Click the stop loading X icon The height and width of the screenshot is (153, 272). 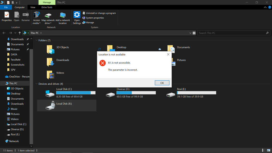pyautogui.click(x=194, y=33)
